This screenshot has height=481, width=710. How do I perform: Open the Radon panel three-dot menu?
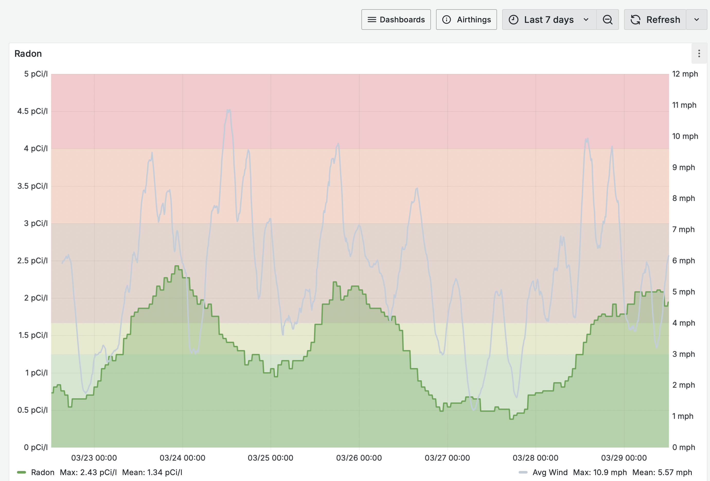(x=699, y=53)
